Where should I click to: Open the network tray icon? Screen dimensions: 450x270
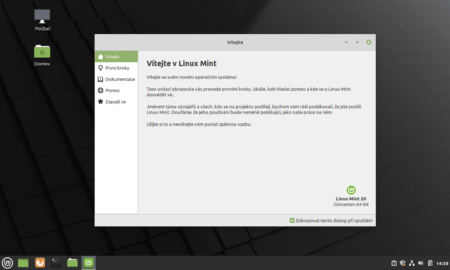pyautogui.click(x=411, y=263)
